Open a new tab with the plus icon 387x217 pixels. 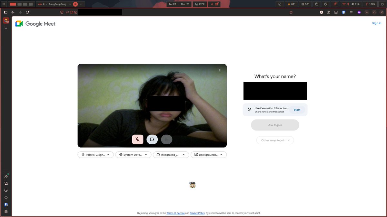[x=6, y=28]
